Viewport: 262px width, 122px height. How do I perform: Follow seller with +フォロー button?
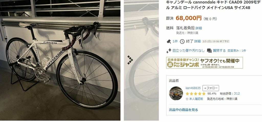pos(211,88)
